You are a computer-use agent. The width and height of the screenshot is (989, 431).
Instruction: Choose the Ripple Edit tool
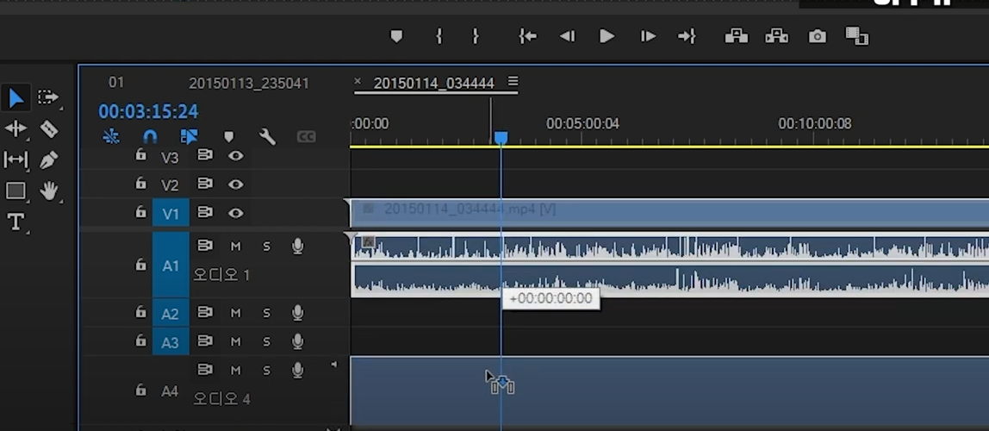(16, 128)
